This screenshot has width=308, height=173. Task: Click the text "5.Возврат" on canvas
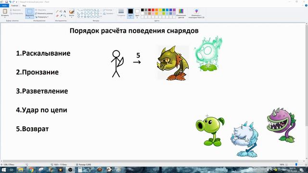(32, 129)
